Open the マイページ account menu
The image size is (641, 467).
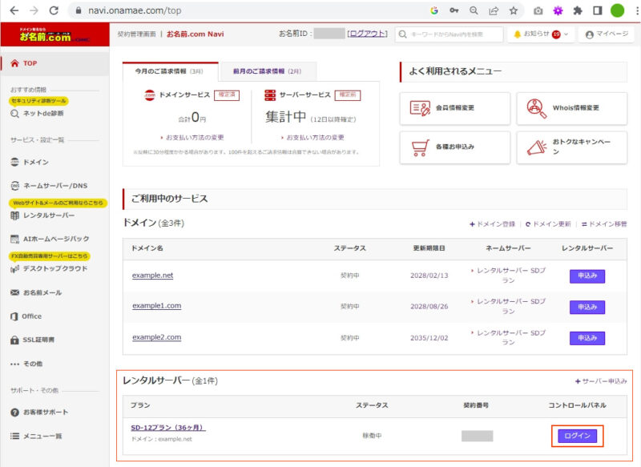coord(607,34)
